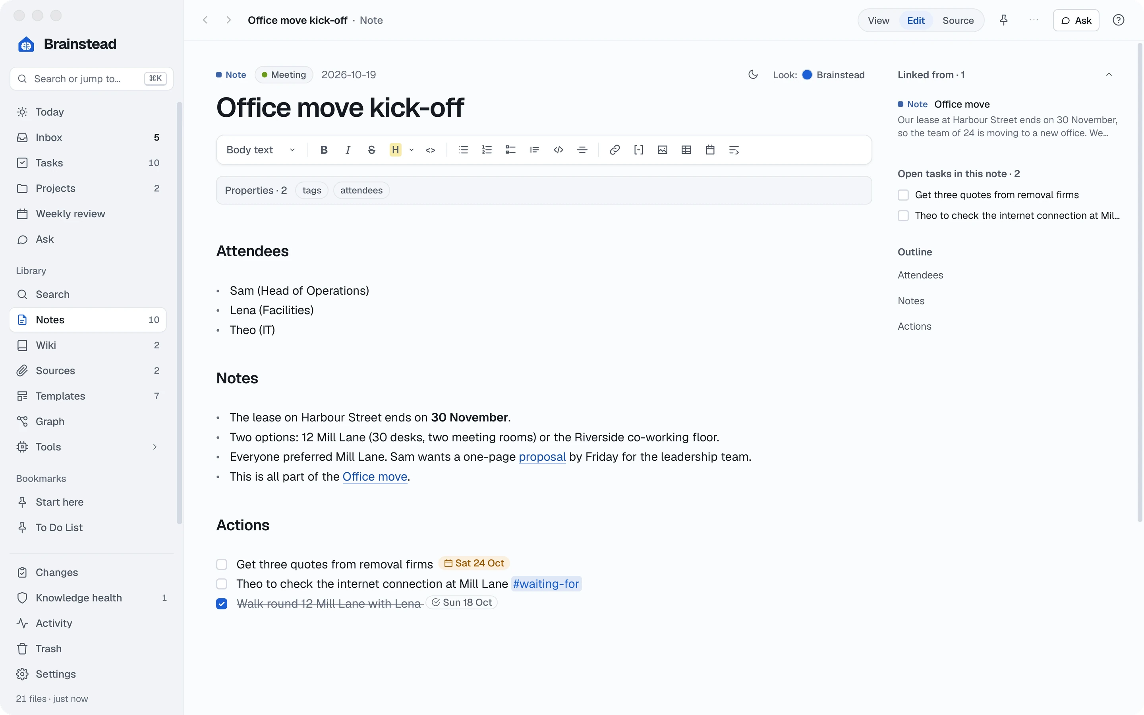Apply strikethrough formatting
Screen dimensions: 1144x715
click(371, 150)
